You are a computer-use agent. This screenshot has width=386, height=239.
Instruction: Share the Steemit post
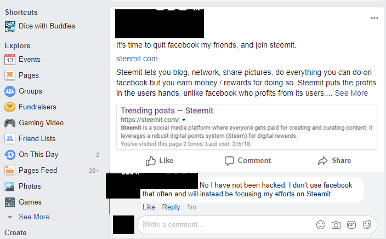tap(334, 161)
